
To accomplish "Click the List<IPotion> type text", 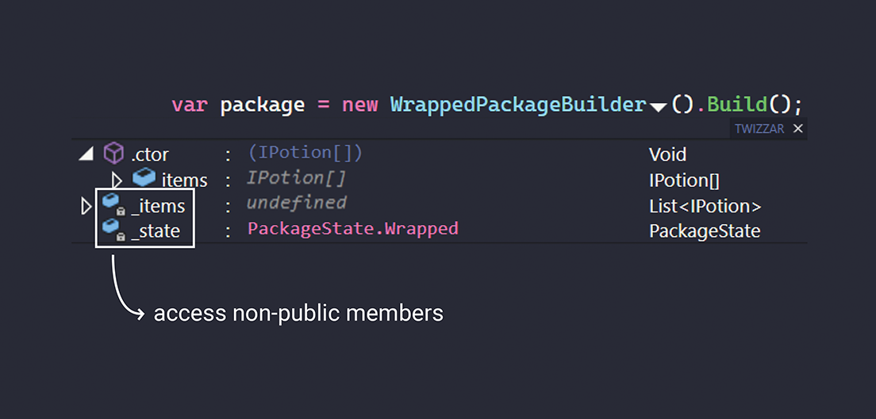I will (x=705, y=206).
